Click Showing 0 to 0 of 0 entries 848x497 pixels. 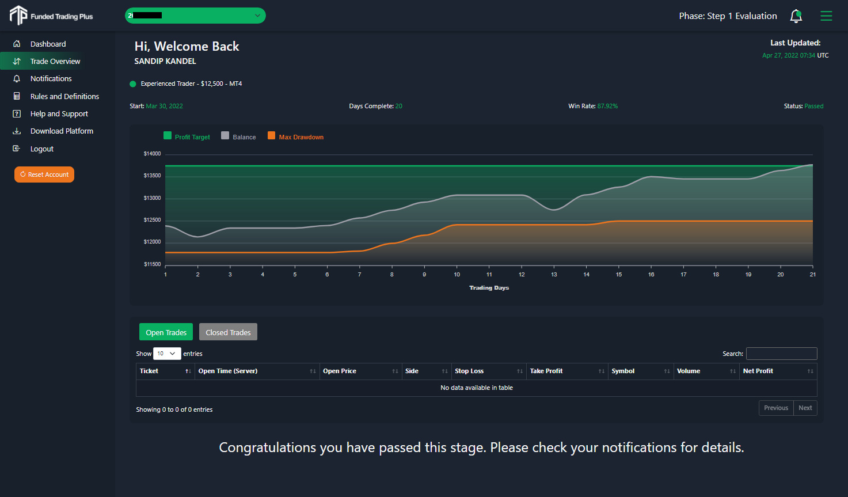coord(174,409)
